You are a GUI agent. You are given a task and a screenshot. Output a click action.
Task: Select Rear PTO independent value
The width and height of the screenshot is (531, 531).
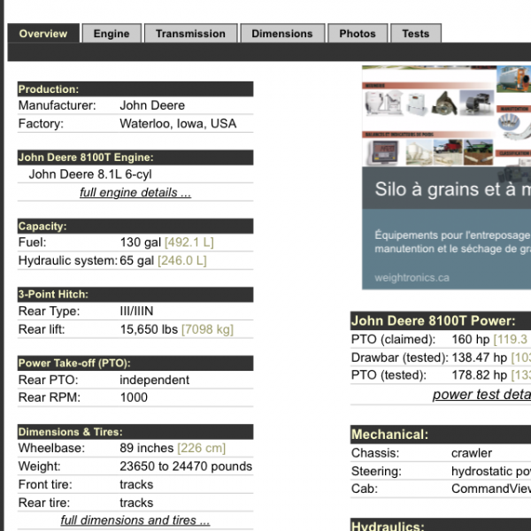click(x=154, y=380)
